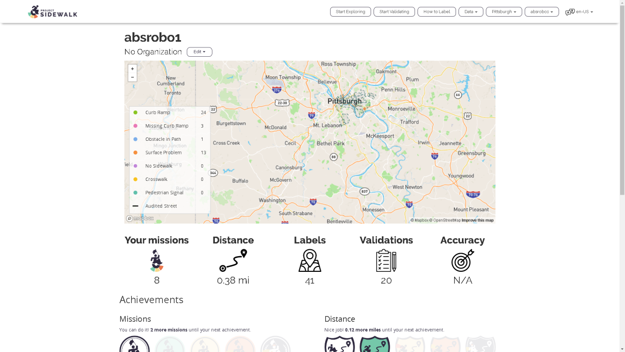This screenshot has width=625, height=352.
Task: Click the 0.38 mi distance value
Action: click(x=233, y=280)
